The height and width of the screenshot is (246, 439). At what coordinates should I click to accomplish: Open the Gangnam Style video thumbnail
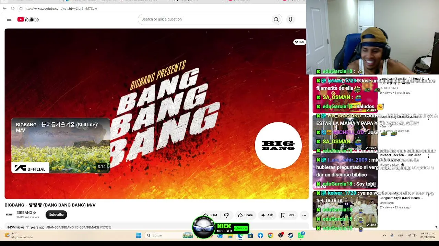[345, 209]
